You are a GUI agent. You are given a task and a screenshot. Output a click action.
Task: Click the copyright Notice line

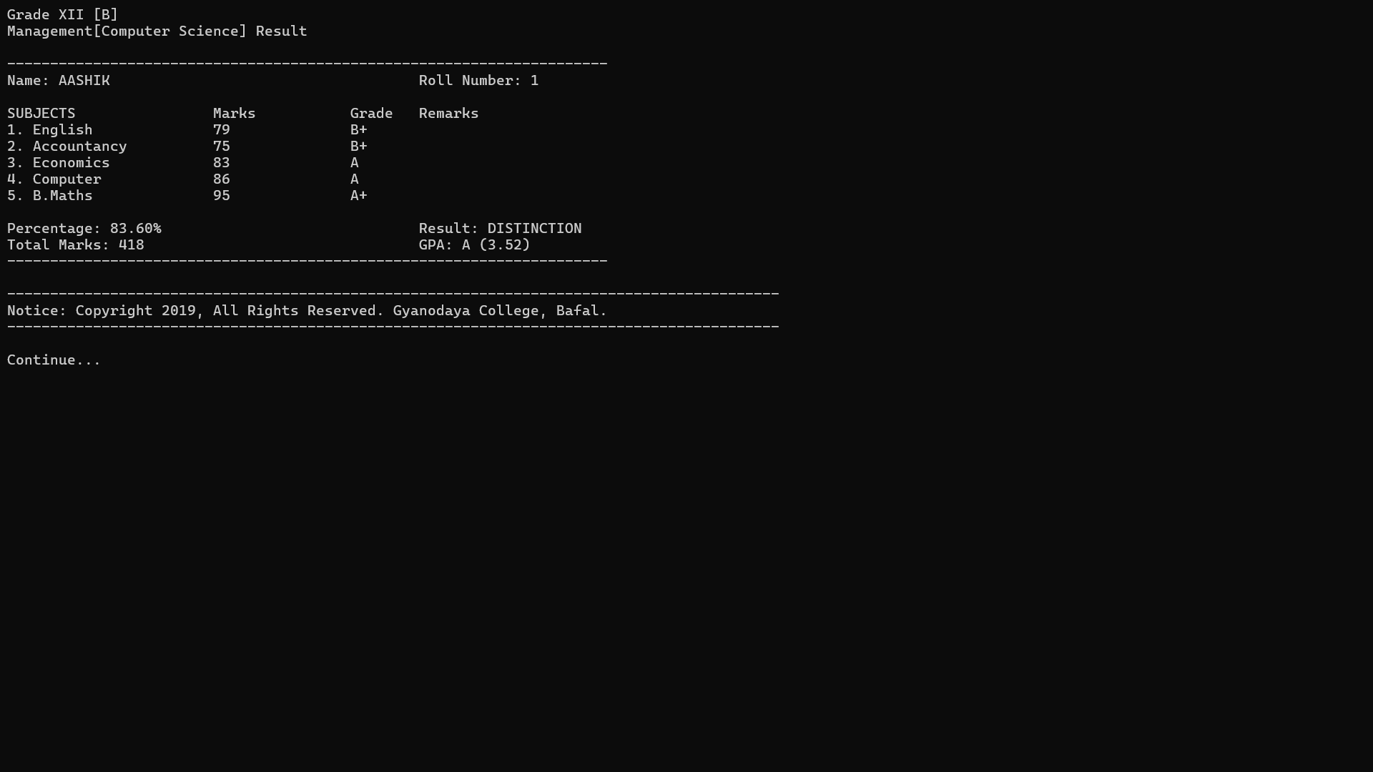pos(307,311)
